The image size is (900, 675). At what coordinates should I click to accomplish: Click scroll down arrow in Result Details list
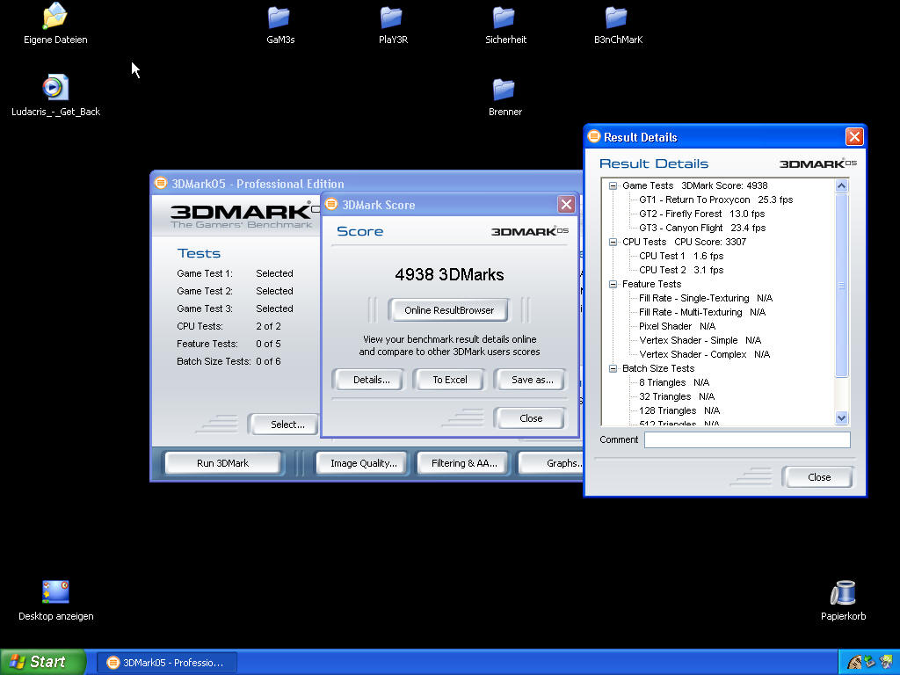841,417
